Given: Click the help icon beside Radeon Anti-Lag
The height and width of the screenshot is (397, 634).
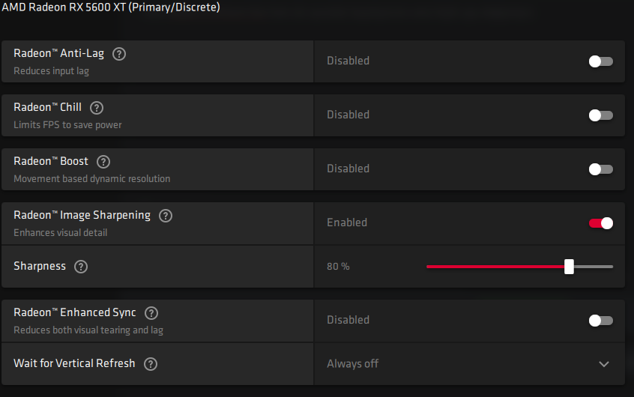Looking at the screenshot, I should pyautogui.click(x=119, y=54).
